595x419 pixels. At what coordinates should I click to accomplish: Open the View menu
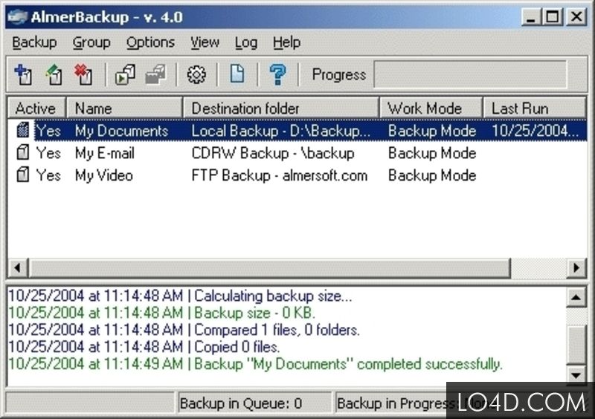pos(205,42)
